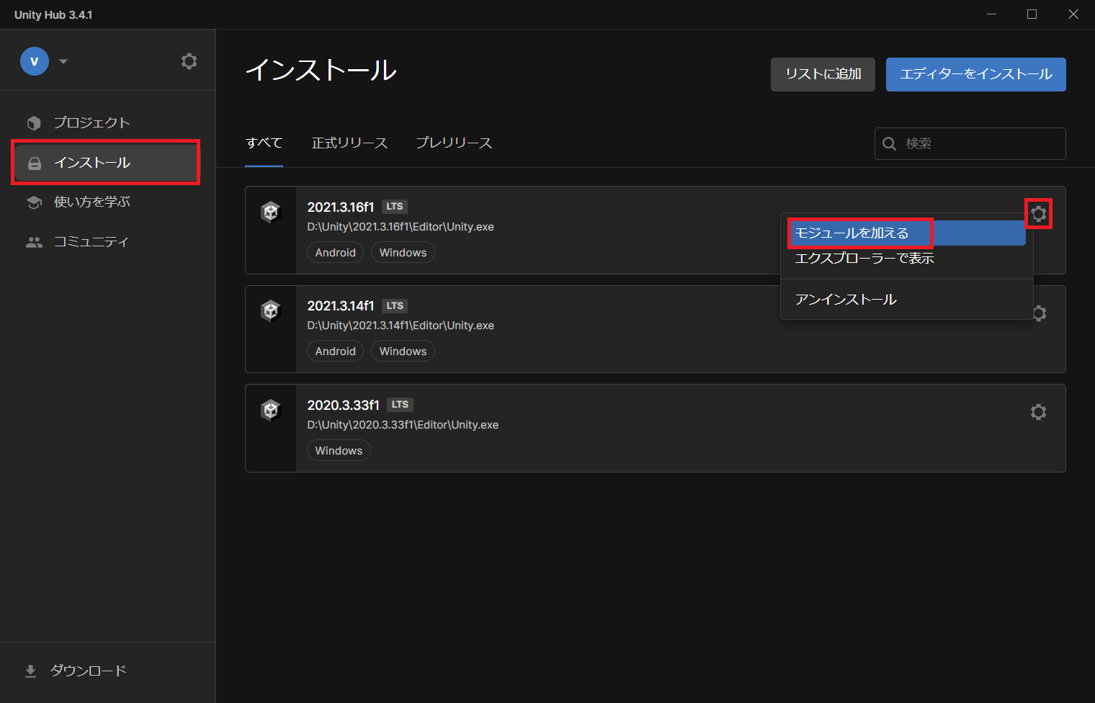Viewport: 1095px width, 703px height.
Task: Click the path D:\Unity\2021.3.14f1\Editor\Unity.exe
Action: (401, 326)
